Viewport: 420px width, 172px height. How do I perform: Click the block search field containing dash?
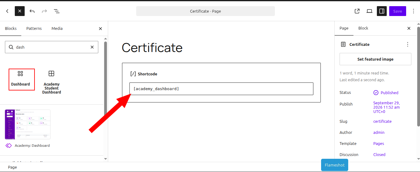(x=51, y=47)
